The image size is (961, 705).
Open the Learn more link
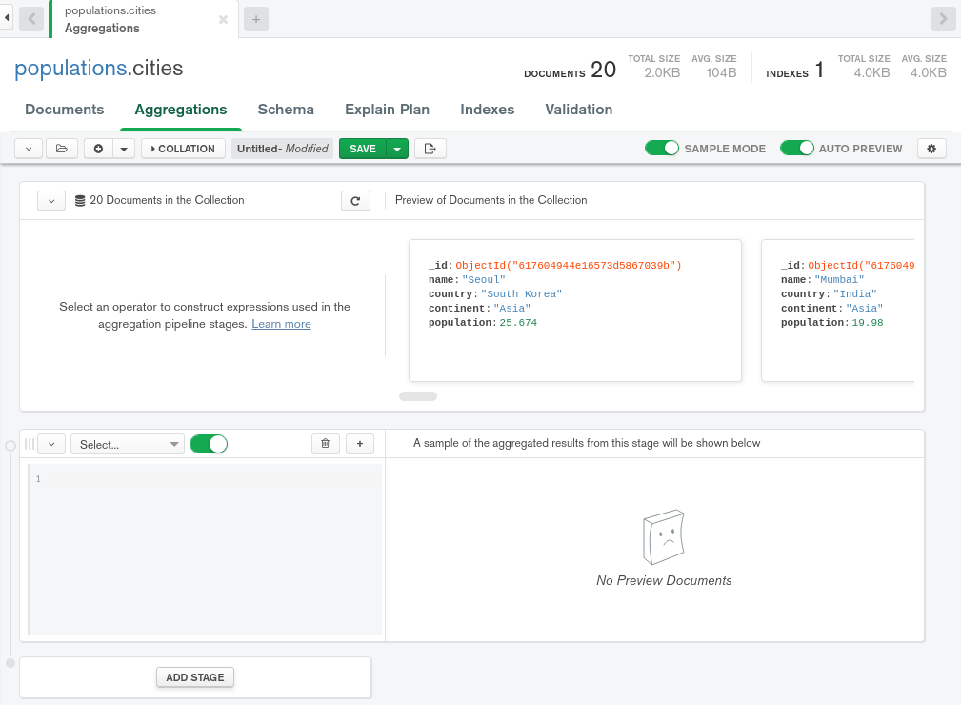pyautogui.click(x=280, y=324)
